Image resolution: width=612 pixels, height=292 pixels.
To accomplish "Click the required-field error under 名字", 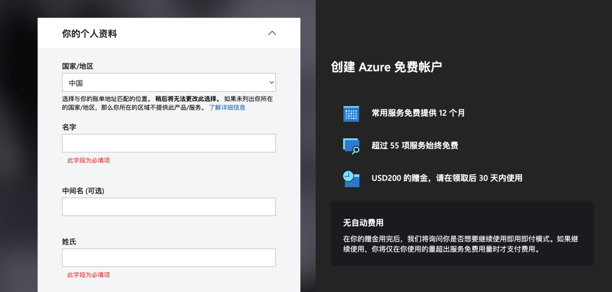I will point(88,160).
